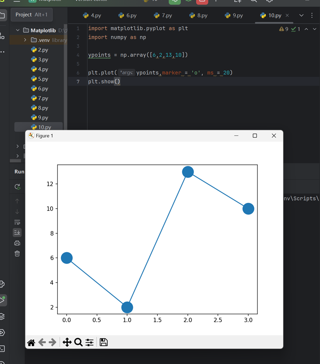This screenshot has height=364, width=320.
Task: Open the Structure tool window icon
Action: click(x=2, y=36)
